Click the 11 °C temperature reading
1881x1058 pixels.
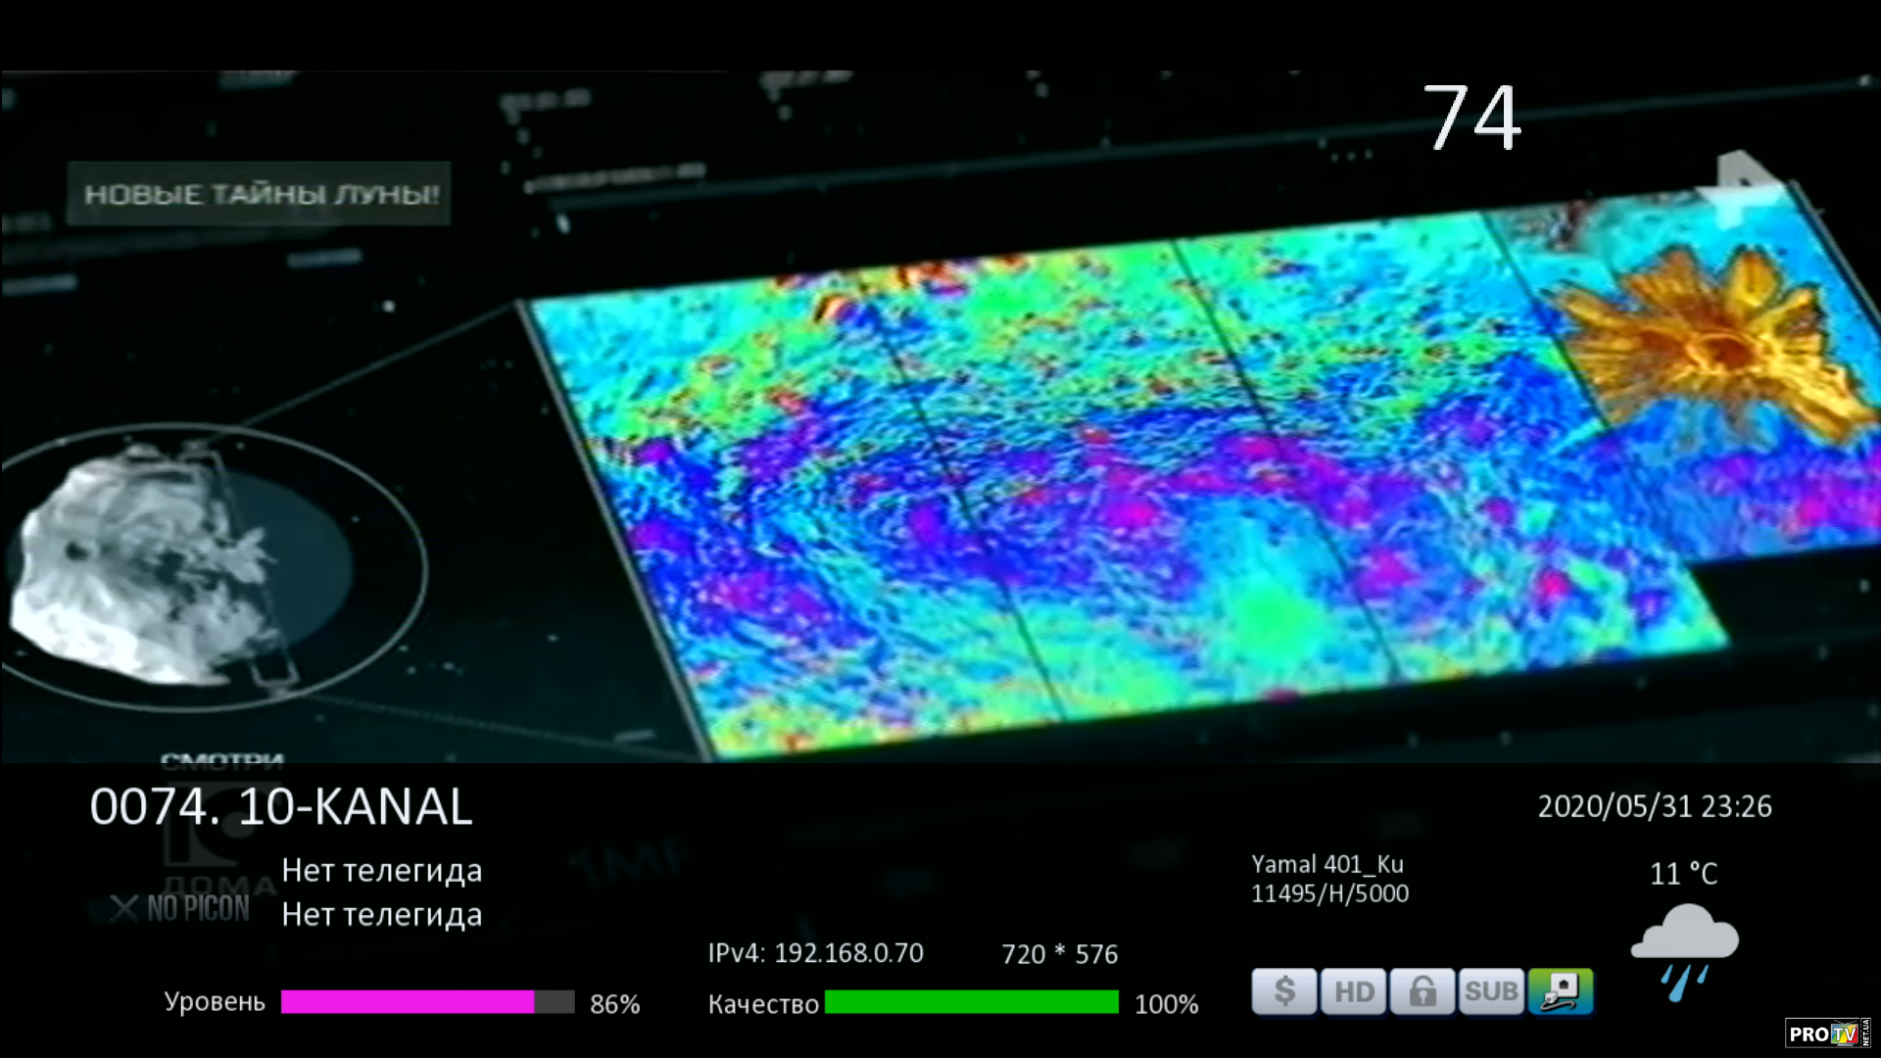click(1683, 873)
